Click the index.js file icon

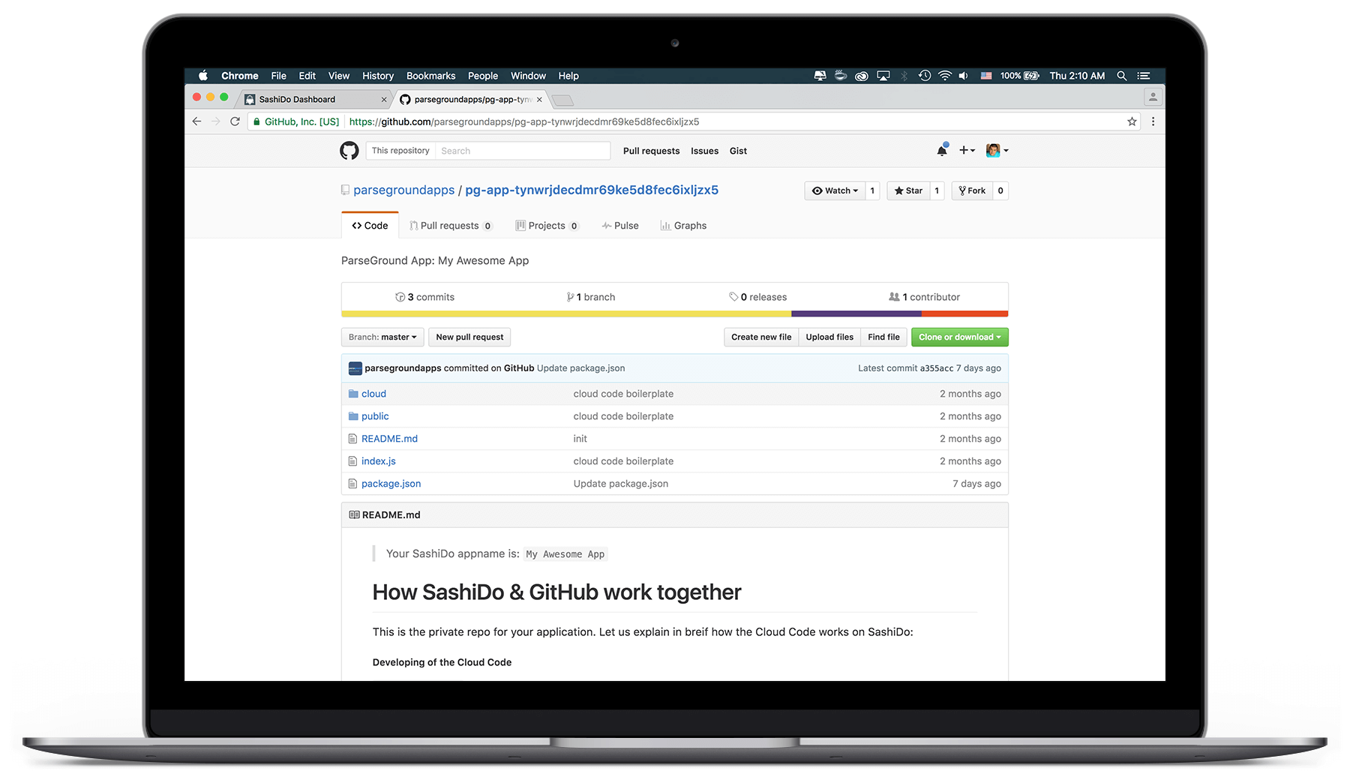click(352, 461)
